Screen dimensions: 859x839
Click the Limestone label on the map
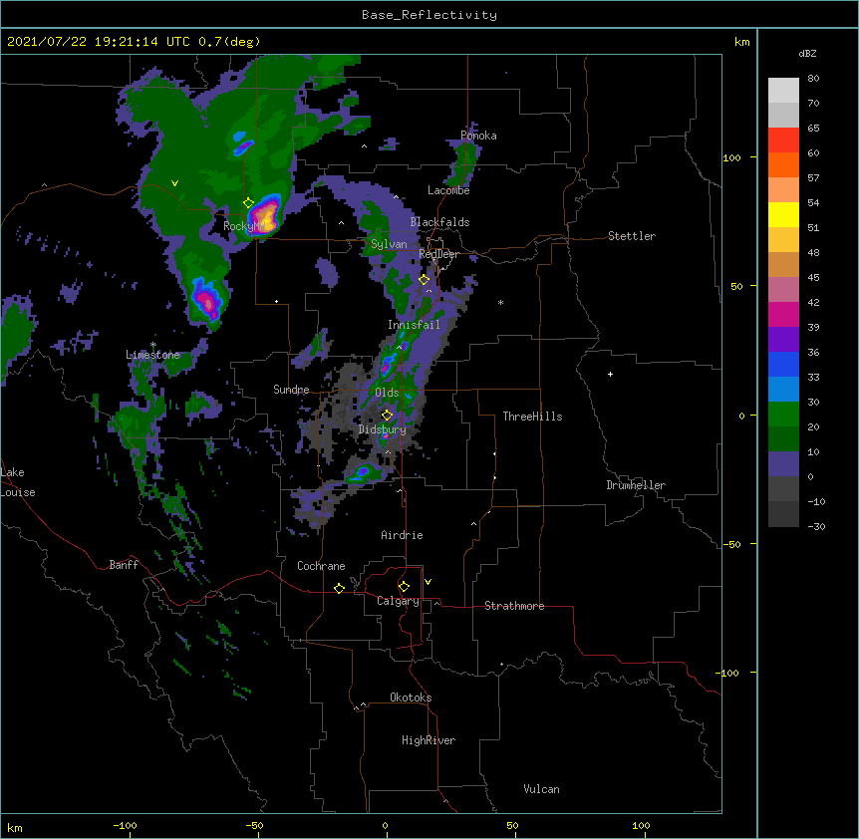tap(152, 355)
